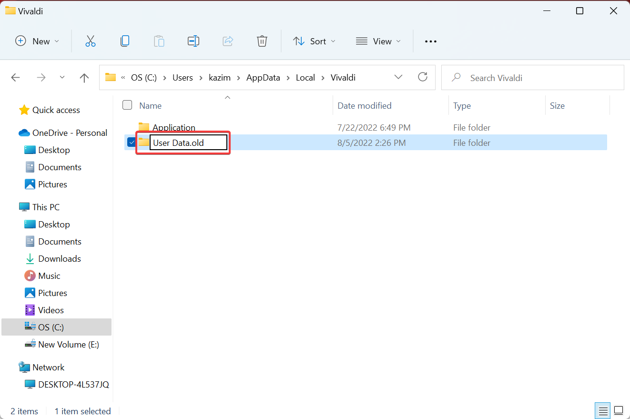Open the New dropdown menu

37,41
